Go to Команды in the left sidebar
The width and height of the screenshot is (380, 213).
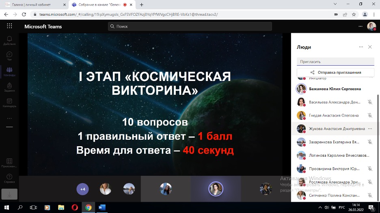[9, 72]
